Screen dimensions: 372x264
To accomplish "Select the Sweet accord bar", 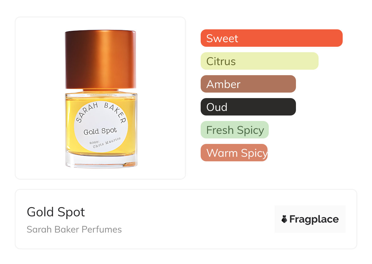I will tap(271, 38).
